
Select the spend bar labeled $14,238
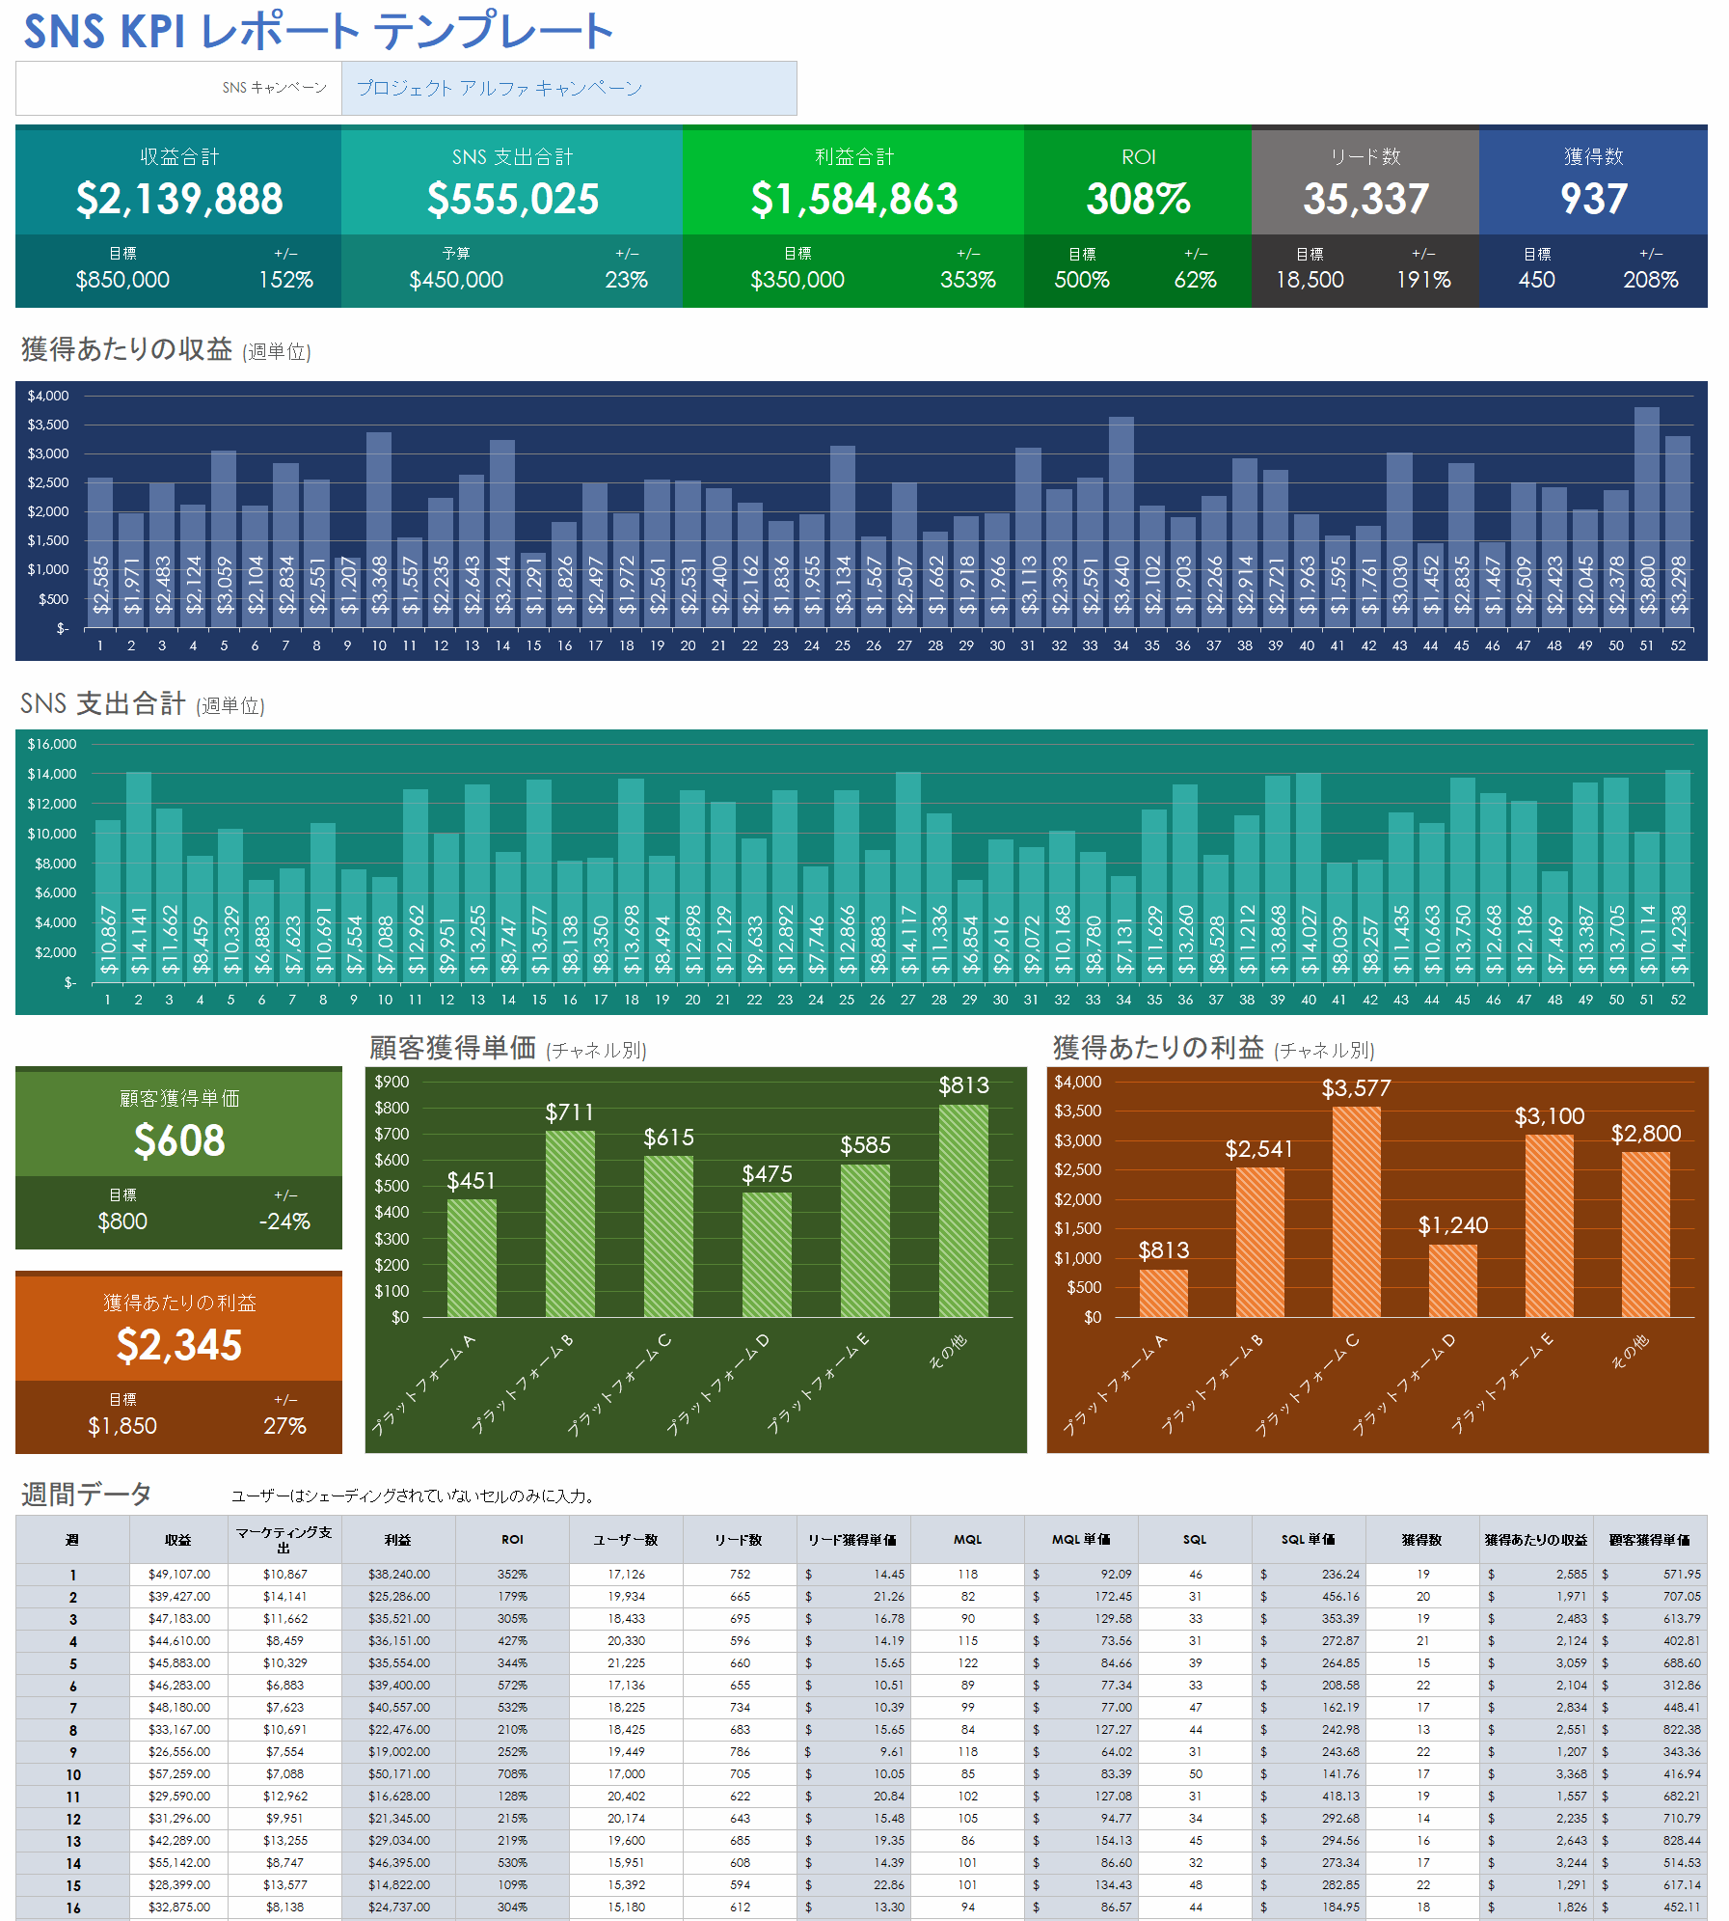(1678, 876)
